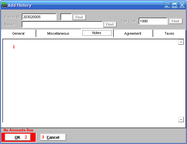Click into the empty Name input field
Viewport: 187px width, 144px height.
tap(62, 25)
